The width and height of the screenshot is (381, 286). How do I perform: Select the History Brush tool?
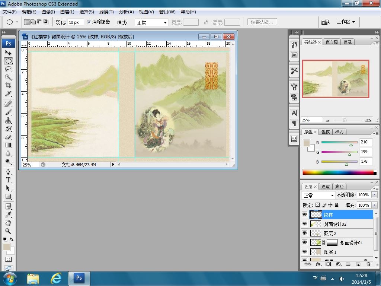click(8, 128)
